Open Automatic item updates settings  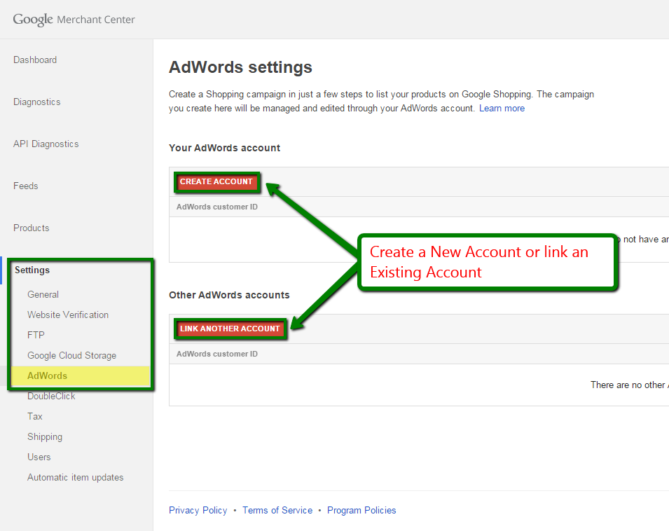coord(76,477)
